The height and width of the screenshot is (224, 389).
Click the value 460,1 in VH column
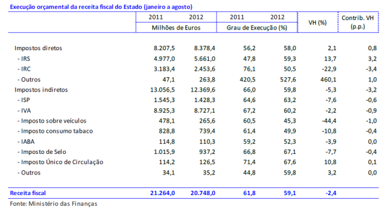click(328, 80)
